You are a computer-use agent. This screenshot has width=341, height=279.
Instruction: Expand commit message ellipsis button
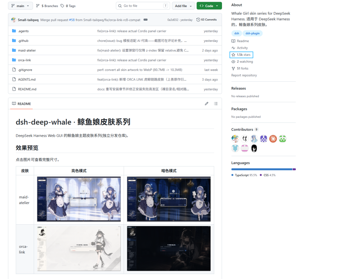click(146, 20)
